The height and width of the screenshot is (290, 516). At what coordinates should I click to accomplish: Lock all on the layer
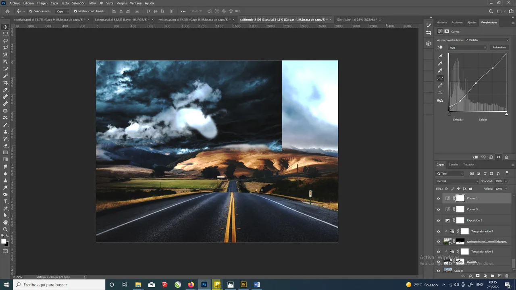point(470,188)
